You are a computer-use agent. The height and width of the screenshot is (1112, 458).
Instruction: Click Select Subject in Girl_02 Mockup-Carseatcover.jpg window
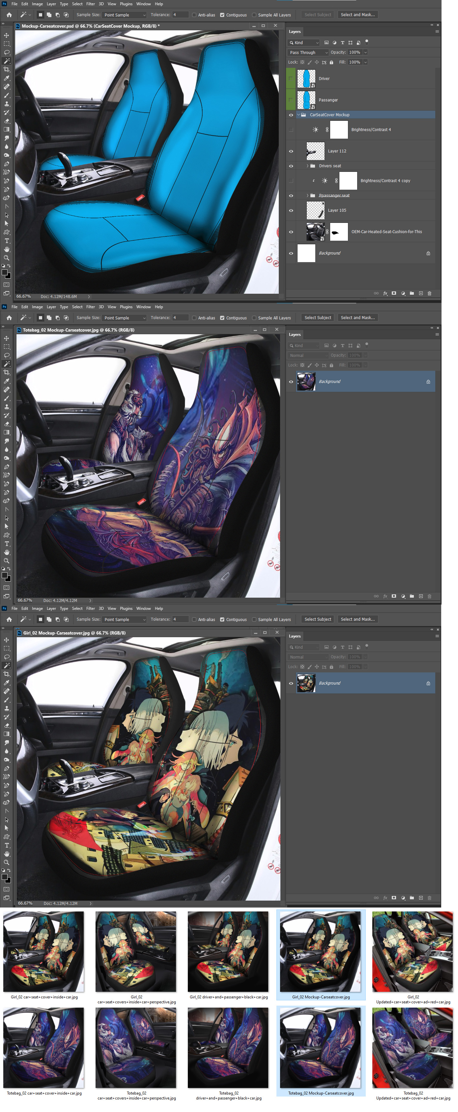pos(318,619)
